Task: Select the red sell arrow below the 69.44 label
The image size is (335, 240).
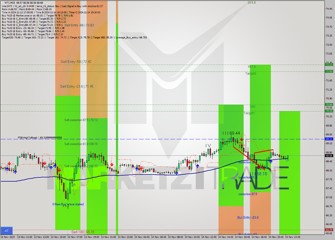Action: click(x=242, y=140)
